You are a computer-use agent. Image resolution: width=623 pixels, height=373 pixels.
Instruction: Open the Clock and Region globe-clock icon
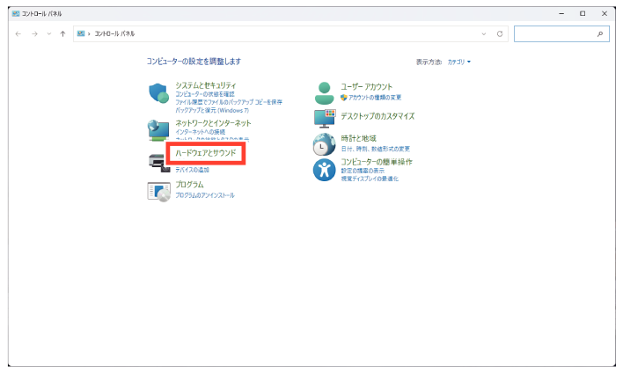tap(324, 144)
